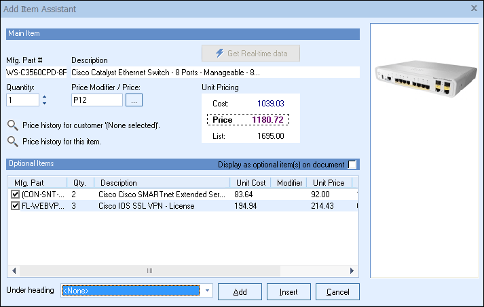Click the Cisco switch product image
Image resolution: width=484 pixels, height=307 pixels.
pos(425,79)
